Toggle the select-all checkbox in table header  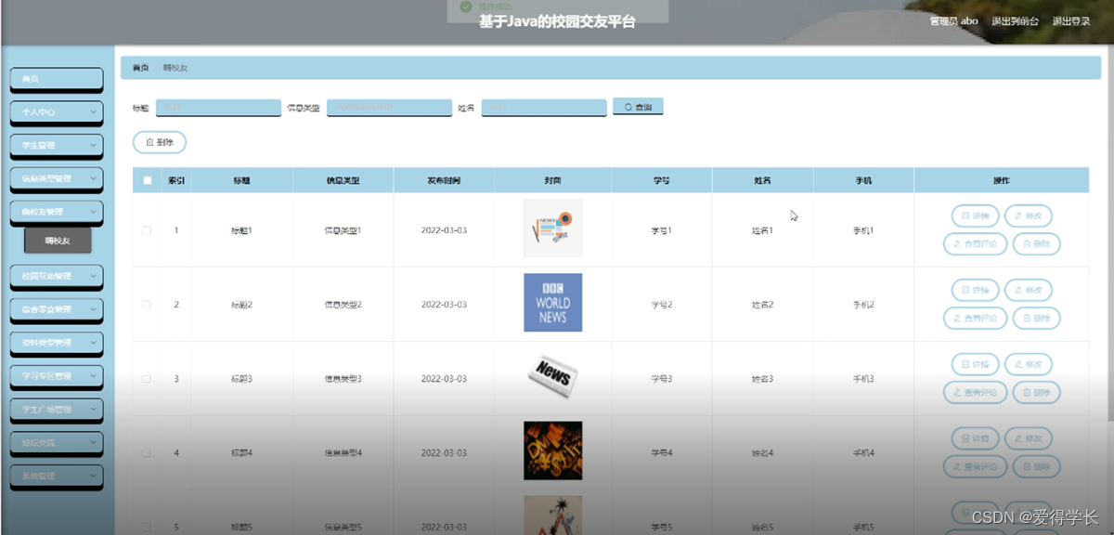(147, 180)
